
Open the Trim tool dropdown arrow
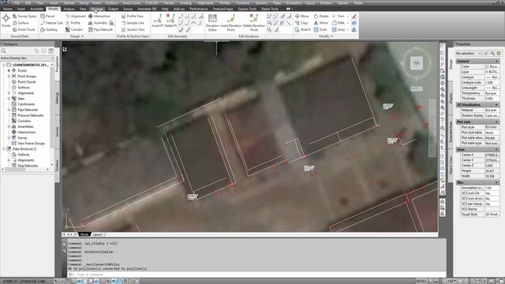(347, 16)
